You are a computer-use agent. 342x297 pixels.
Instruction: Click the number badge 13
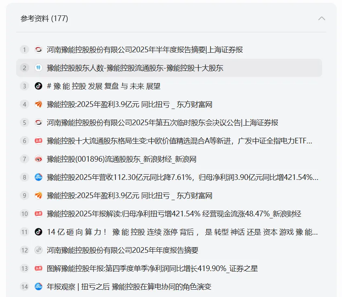pos(24,268)
